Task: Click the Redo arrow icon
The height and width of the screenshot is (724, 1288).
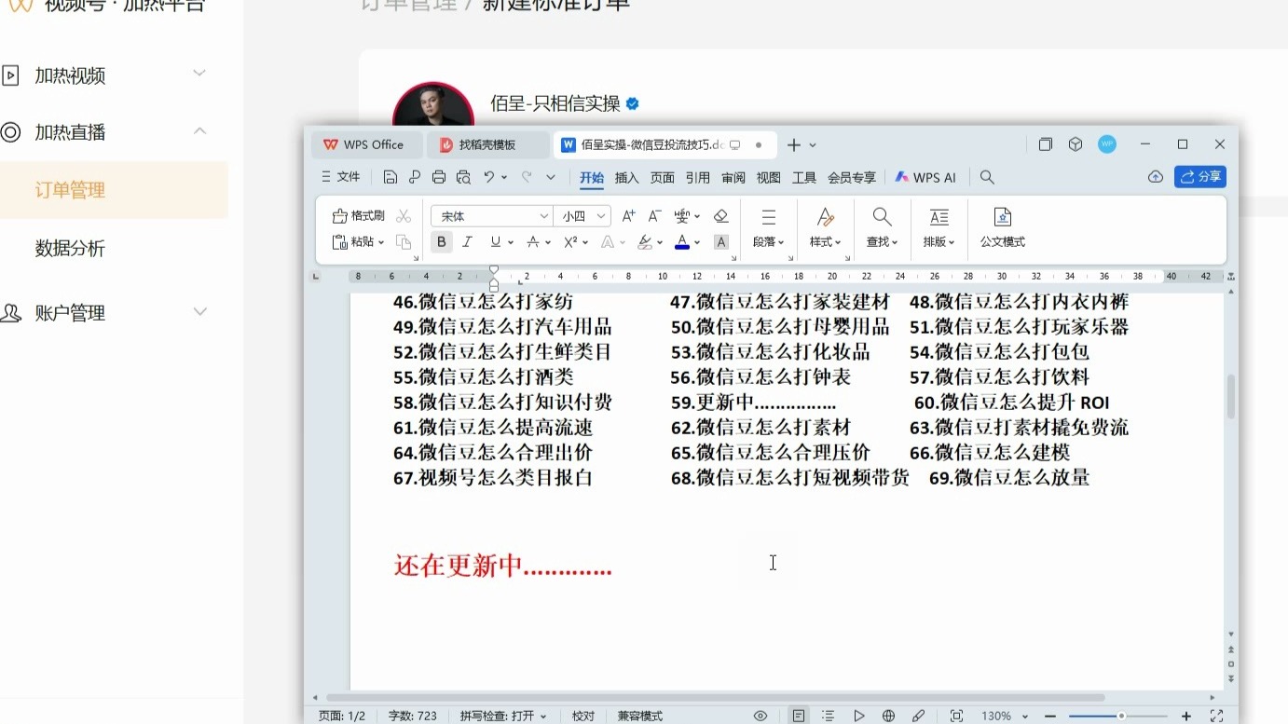Action: 527,177
